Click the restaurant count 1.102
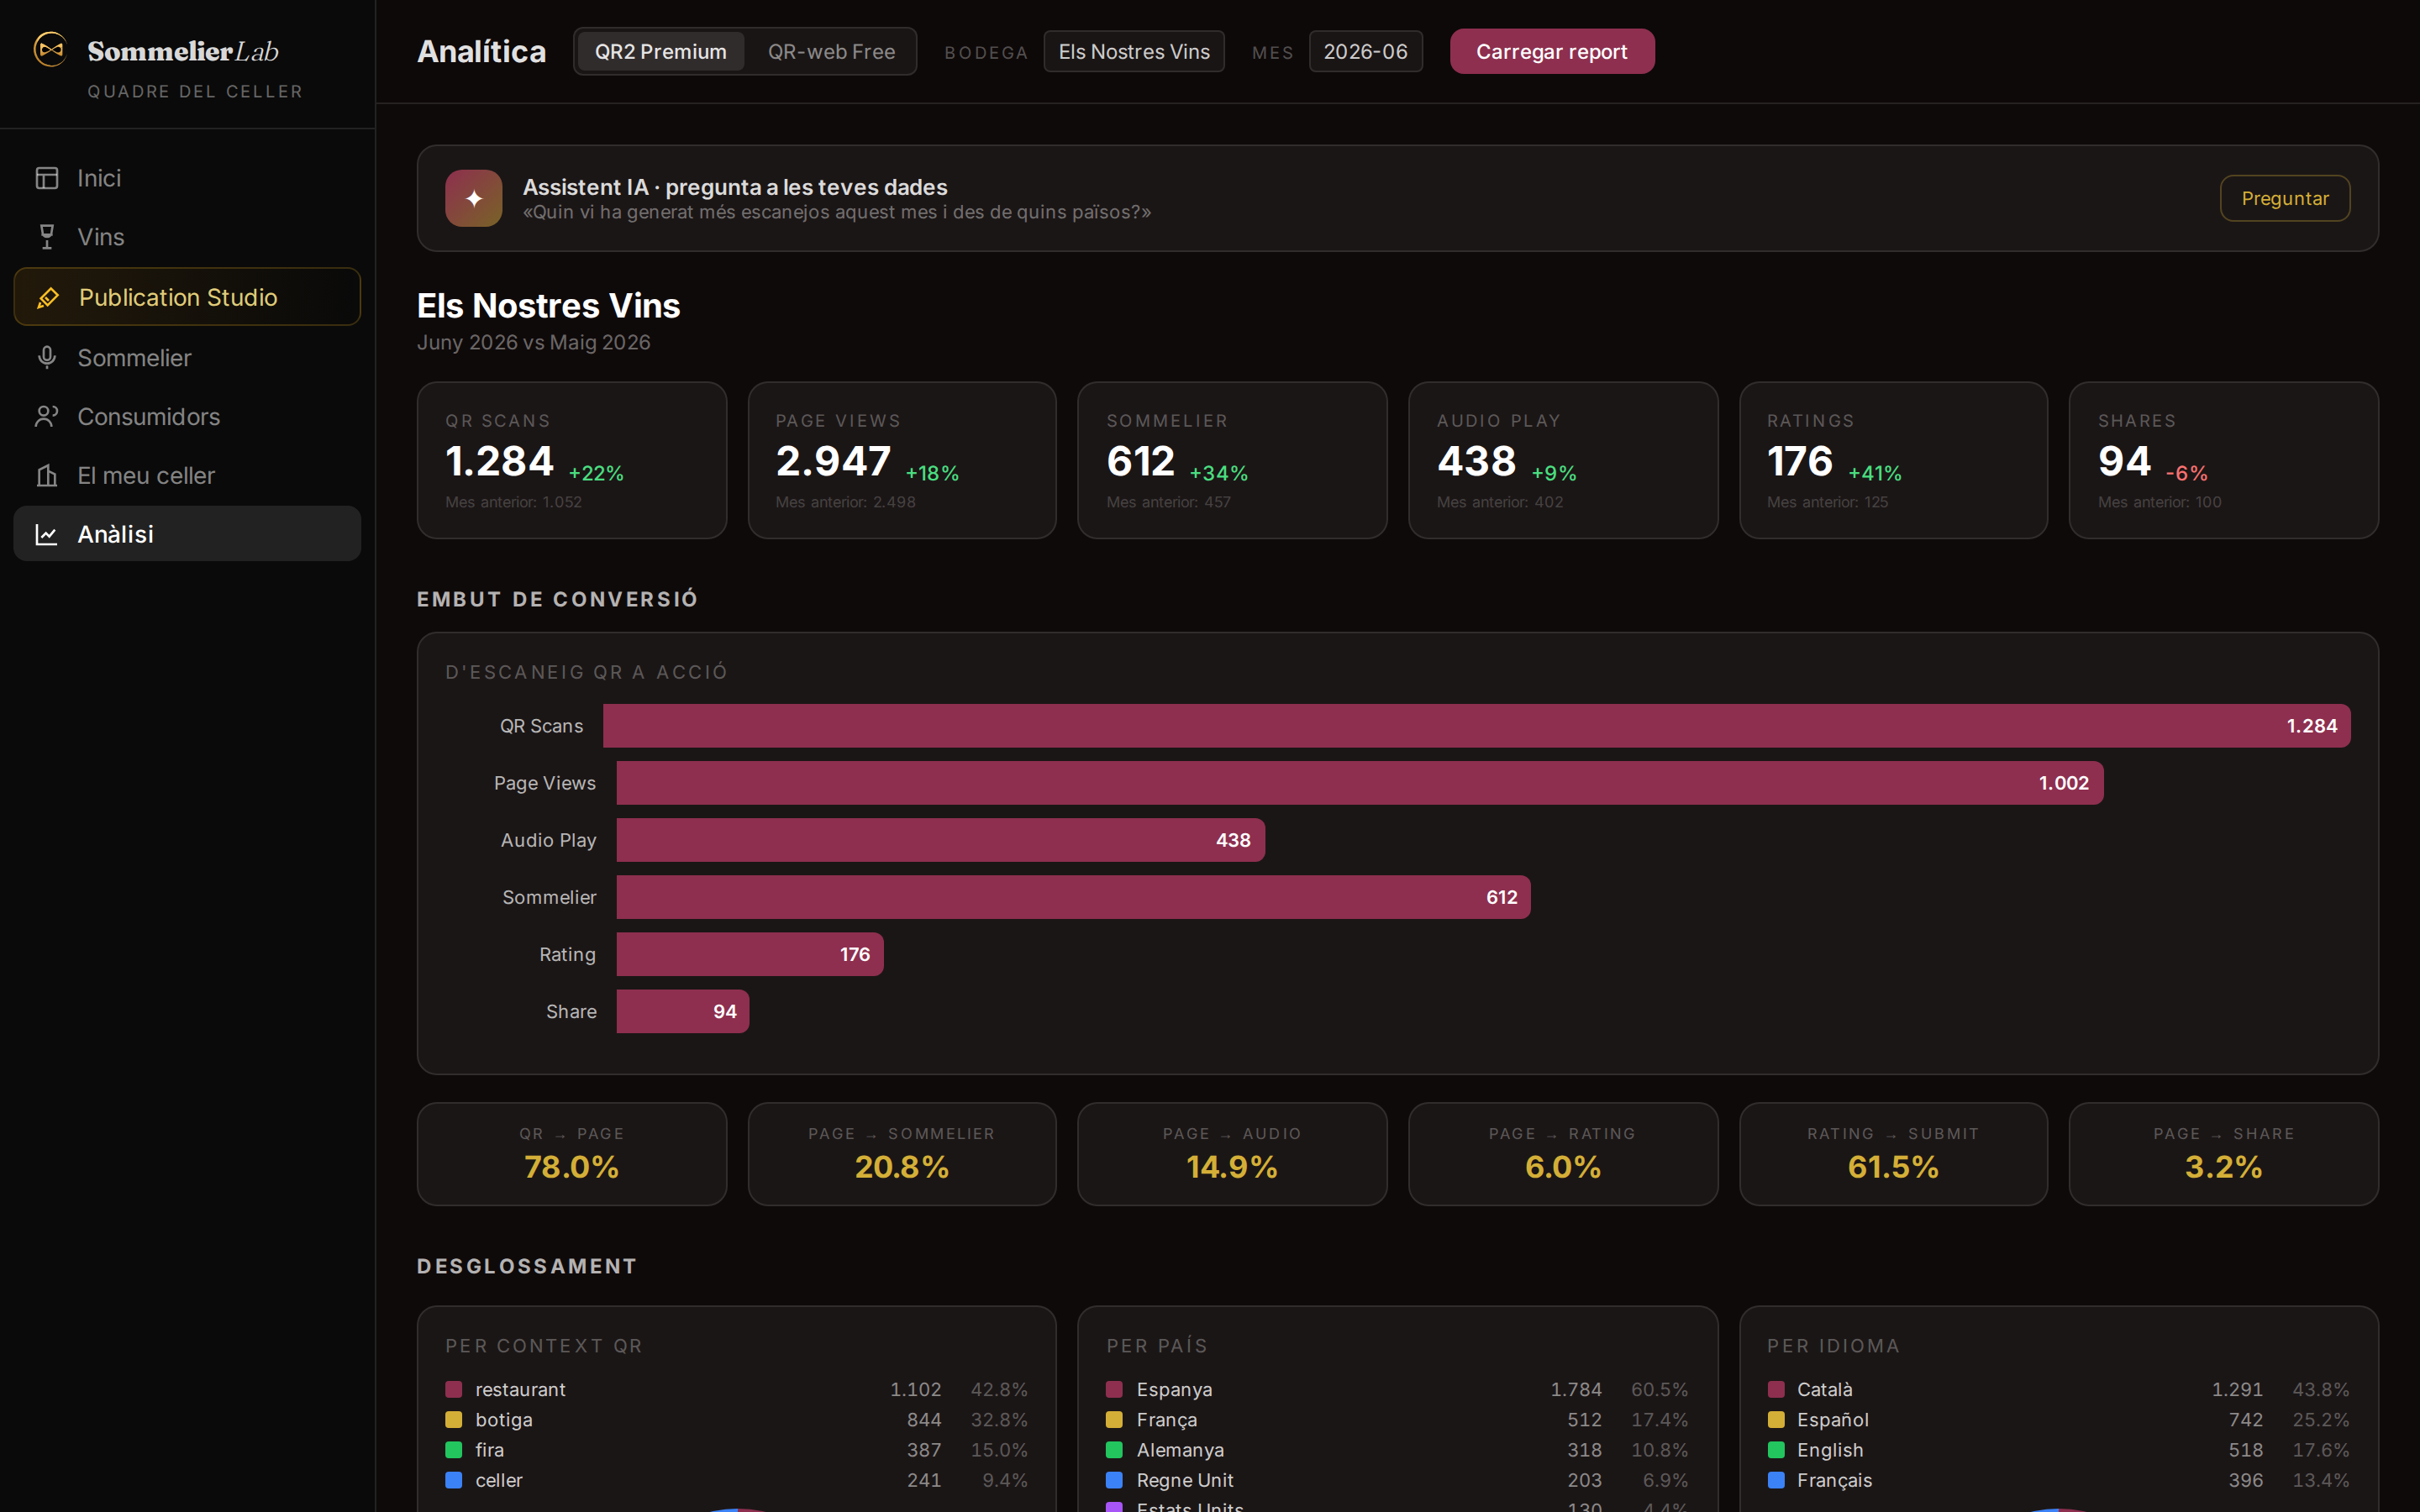The width and height of the screenshot is (2420, 1512). [915, 1389]
